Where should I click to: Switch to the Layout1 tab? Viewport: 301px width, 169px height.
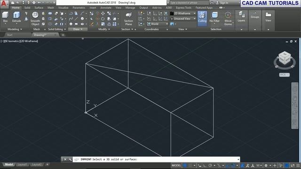click(22, 165)
